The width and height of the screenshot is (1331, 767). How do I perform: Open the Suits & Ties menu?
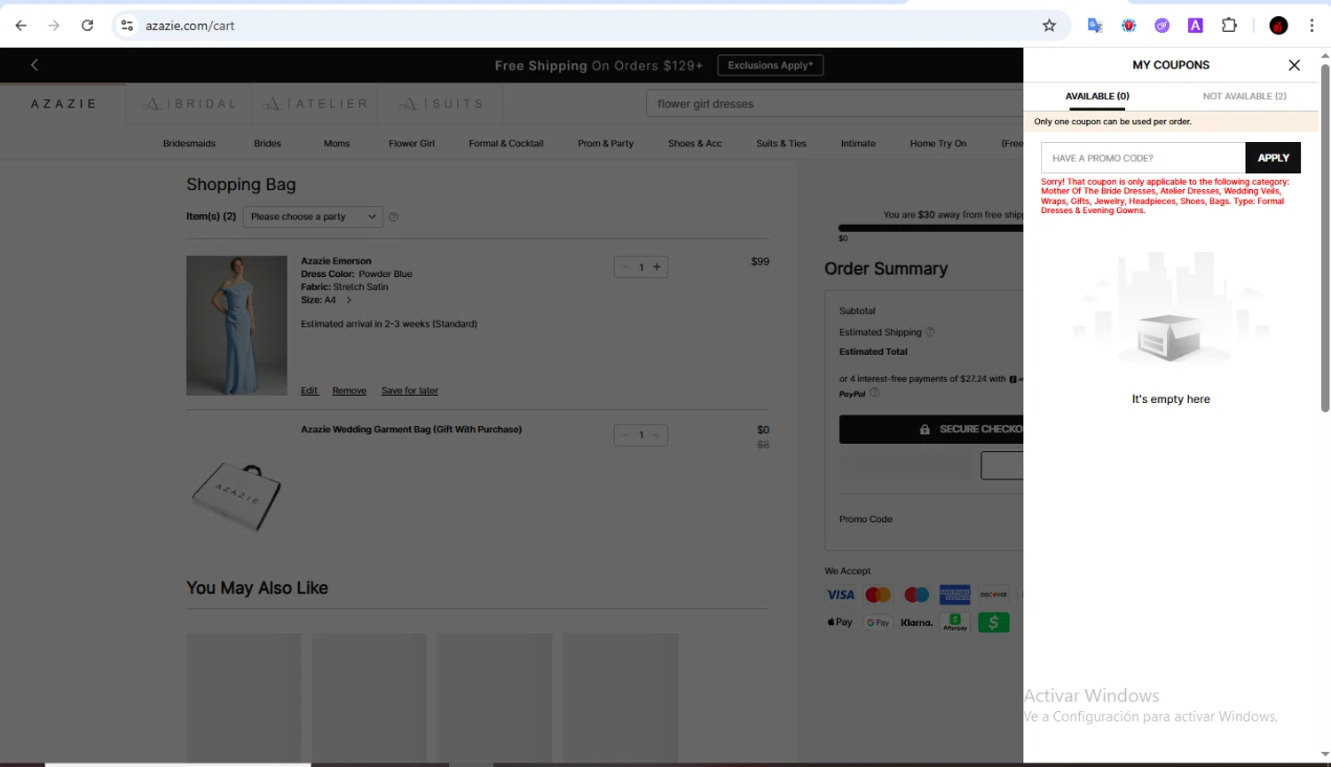[781, 144]
